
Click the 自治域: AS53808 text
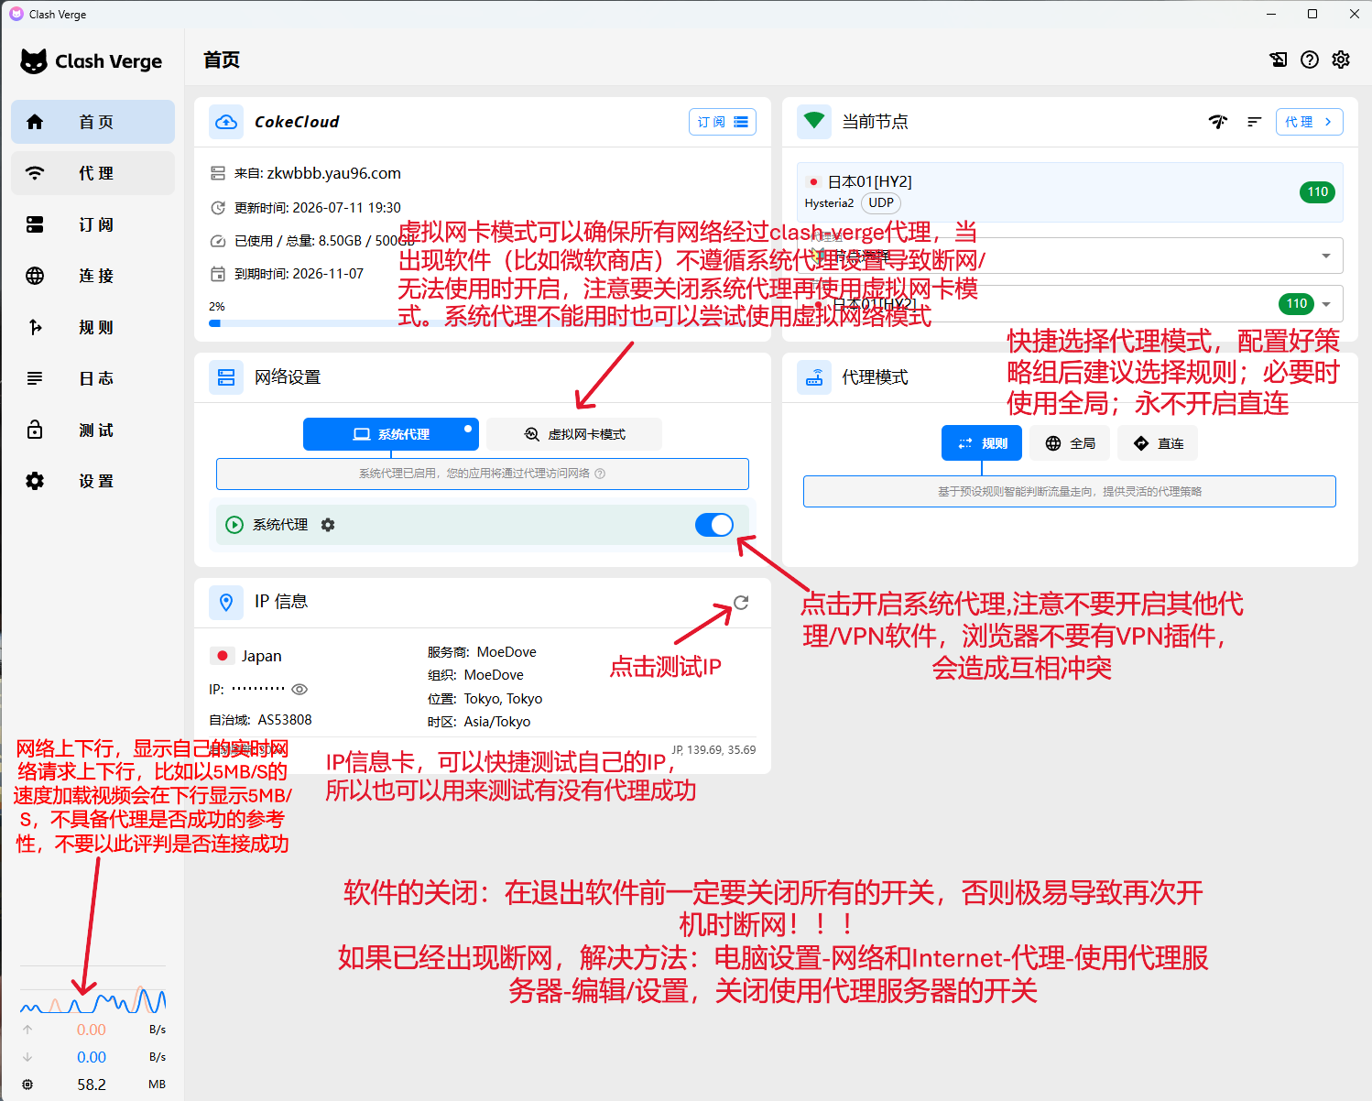(260, 720)
